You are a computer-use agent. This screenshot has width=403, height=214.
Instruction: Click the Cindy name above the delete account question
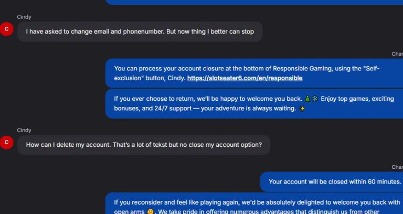tap(24, 130)
